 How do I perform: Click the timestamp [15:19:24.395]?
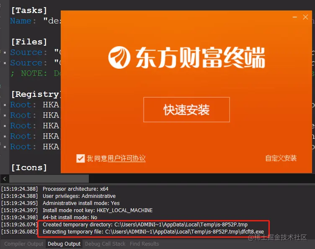(20, 203)
